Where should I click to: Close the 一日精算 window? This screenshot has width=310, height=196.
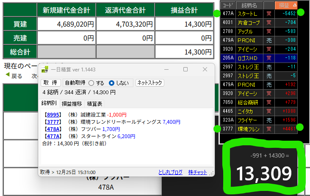(205, 69)
